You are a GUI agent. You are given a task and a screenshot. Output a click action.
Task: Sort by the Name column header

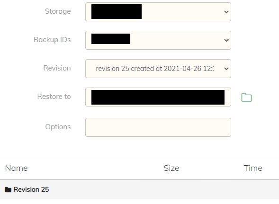[17, 168]
